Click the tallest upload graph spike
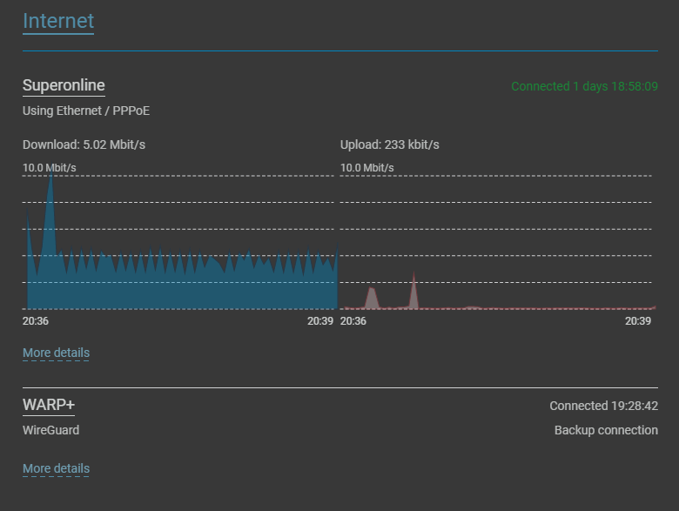The image size is (679, 511). tap(414, 290)
